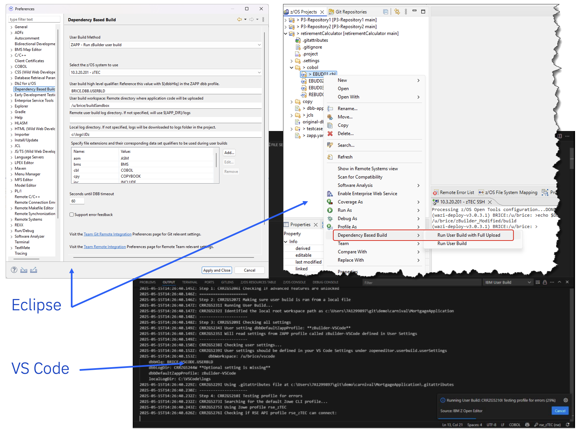The image size is (580, 436).
Task: Collapse all in z/OS Projects view
Action: pyautogui.click(x=386, y=12)
